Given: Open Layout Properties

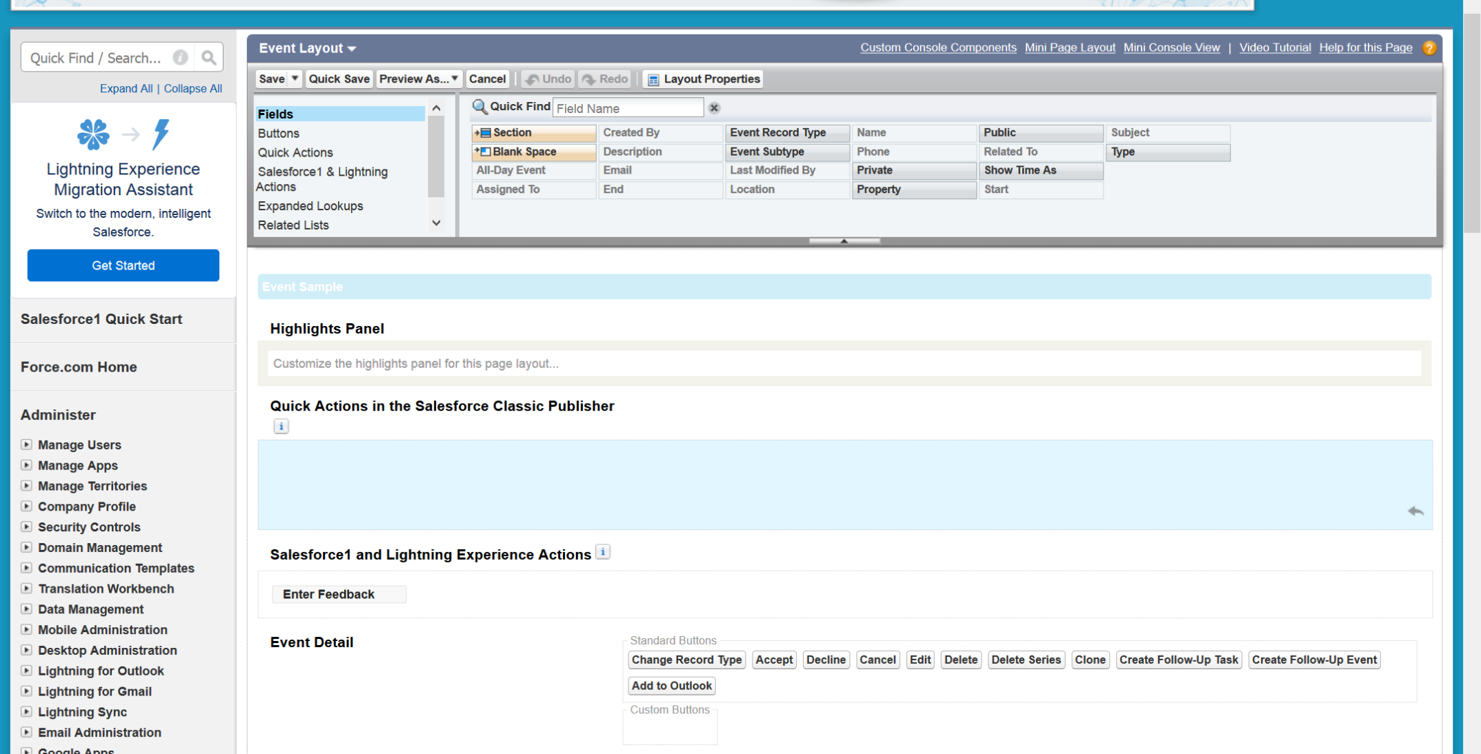Looking at the screenshot, I should (x=704, y=79).
